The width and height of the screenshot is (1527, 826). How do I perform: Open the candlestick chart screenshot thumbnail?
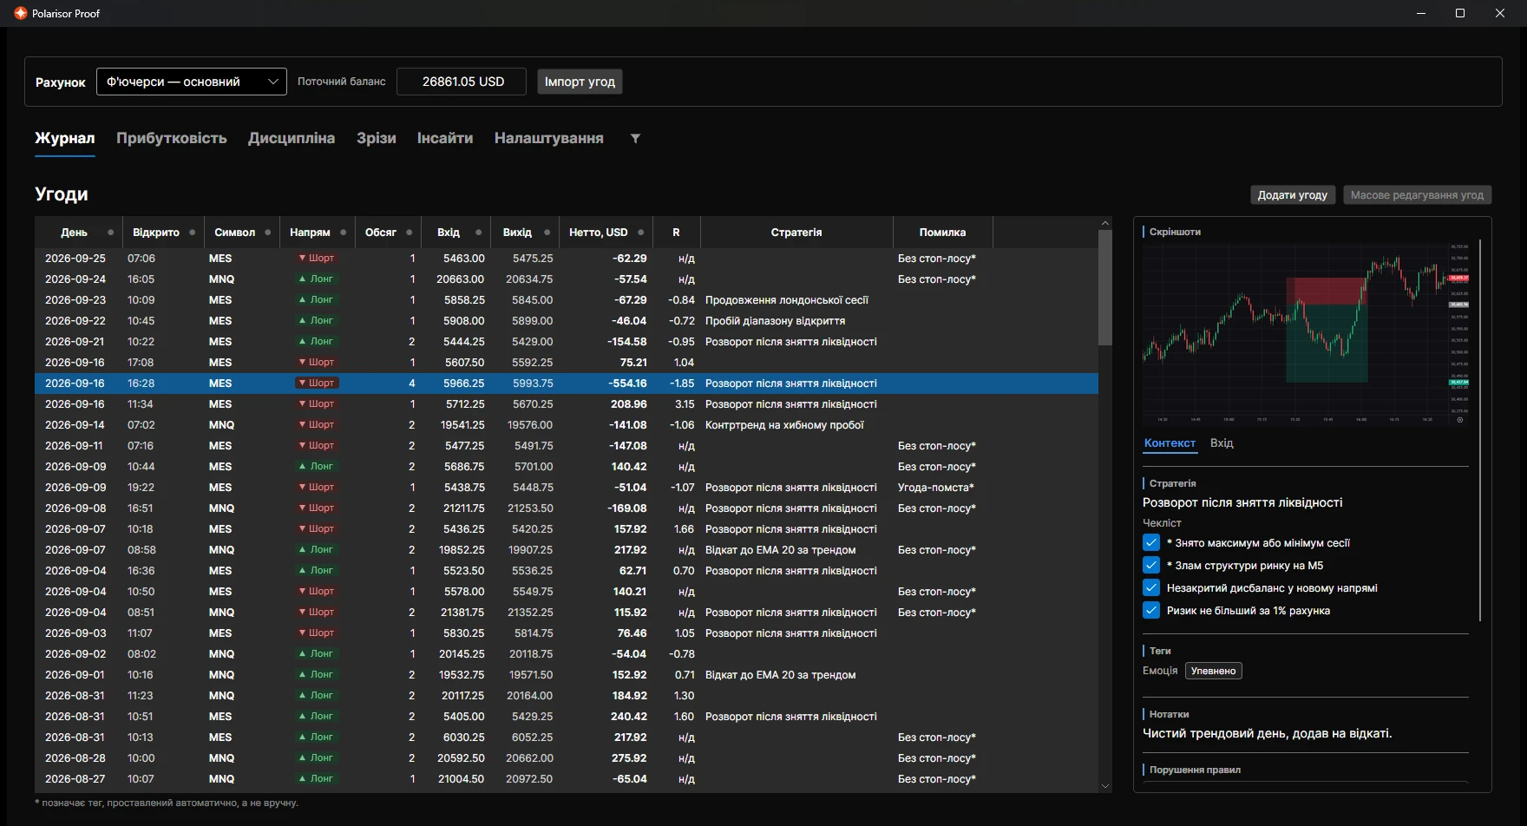tap(1307, 334)
